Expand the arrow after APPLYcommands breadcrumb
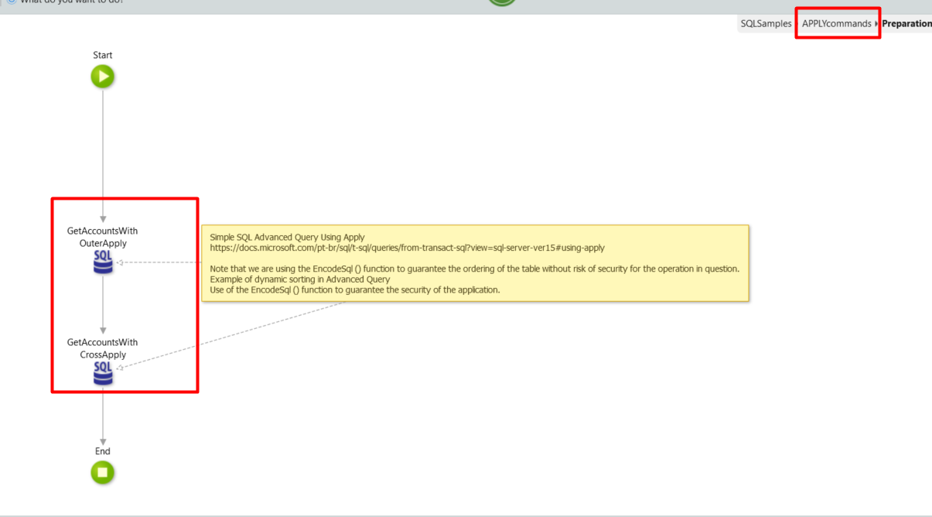 click(876, 24)
